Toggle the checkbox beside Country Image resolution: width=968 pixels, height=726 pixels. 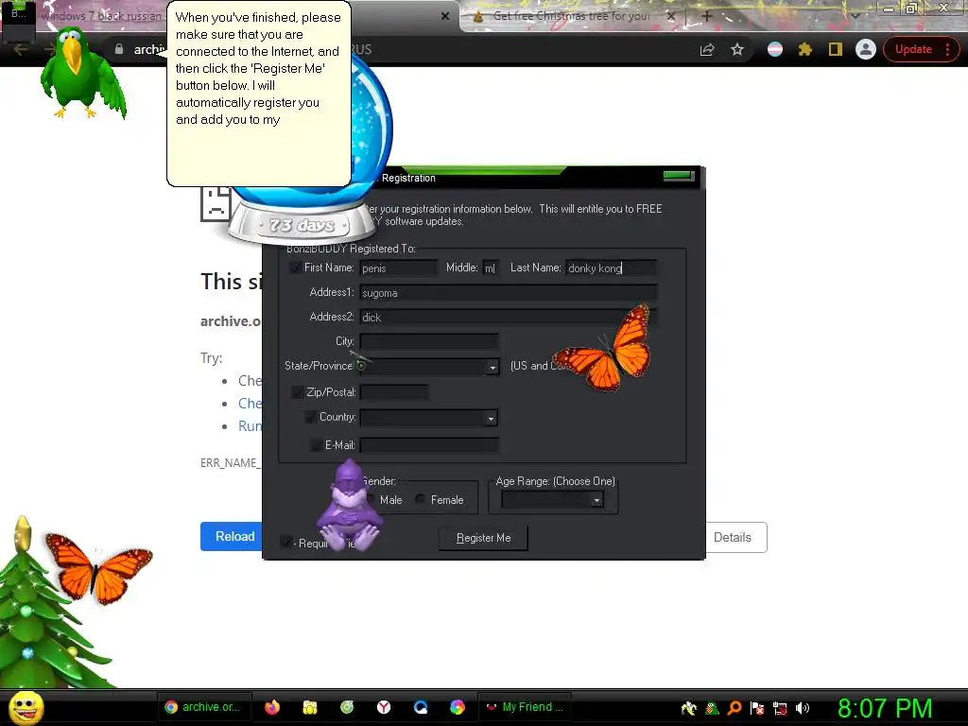(310, 417)
